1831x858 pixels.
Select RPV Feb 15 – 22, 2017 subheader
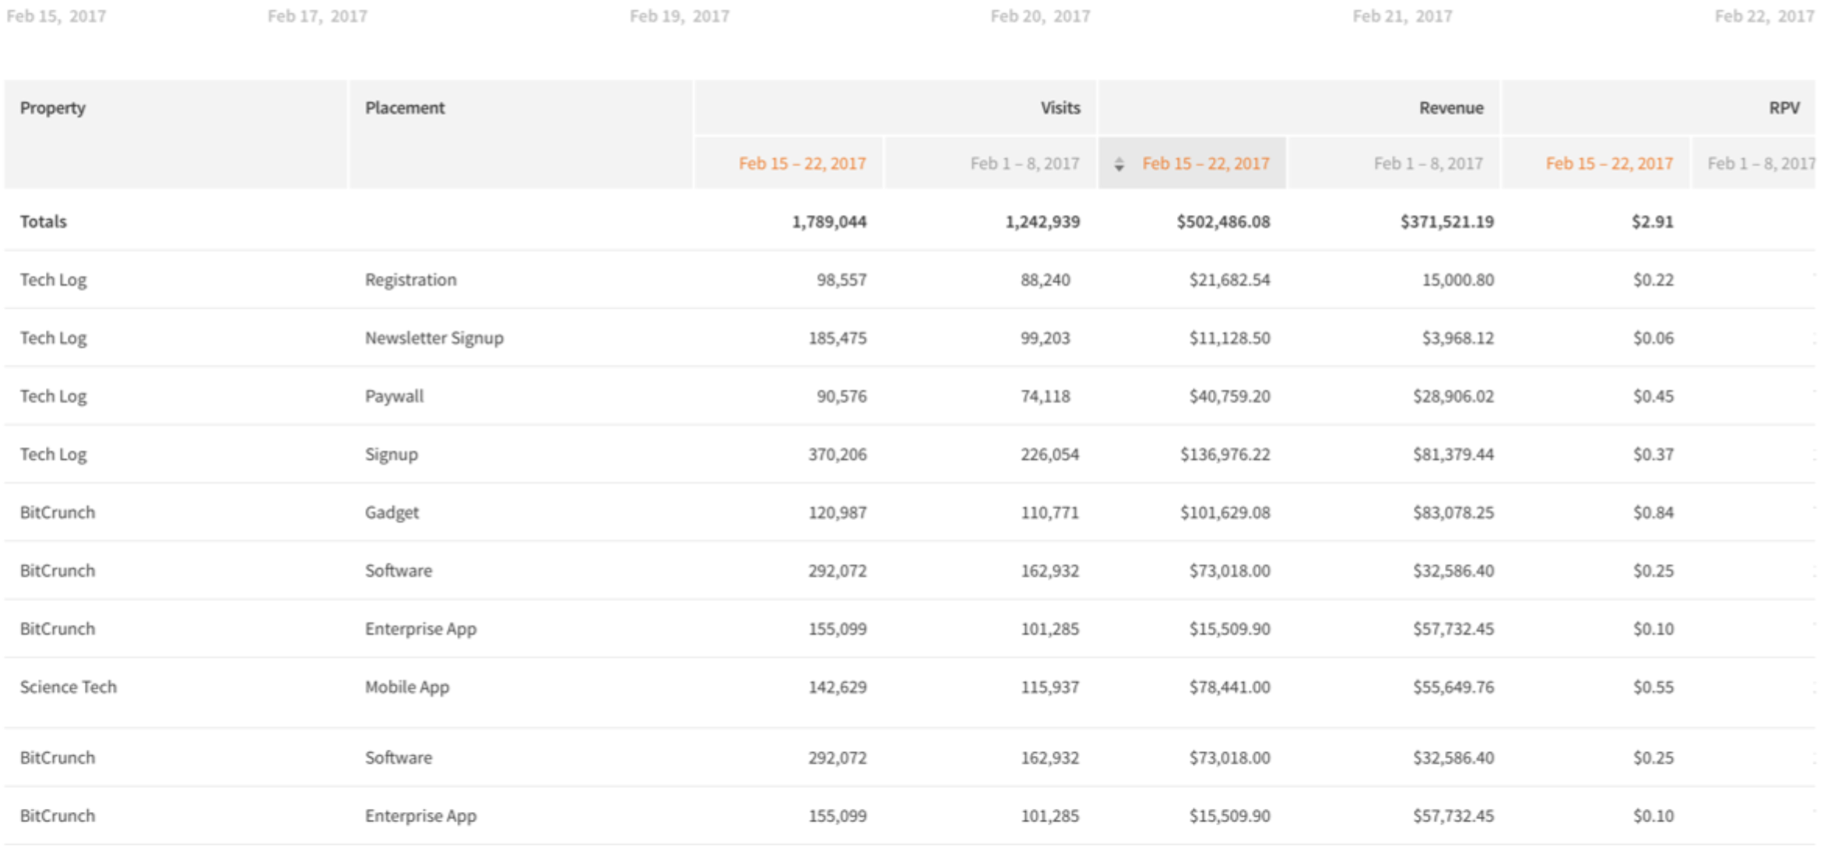[x=1608, y=164]
